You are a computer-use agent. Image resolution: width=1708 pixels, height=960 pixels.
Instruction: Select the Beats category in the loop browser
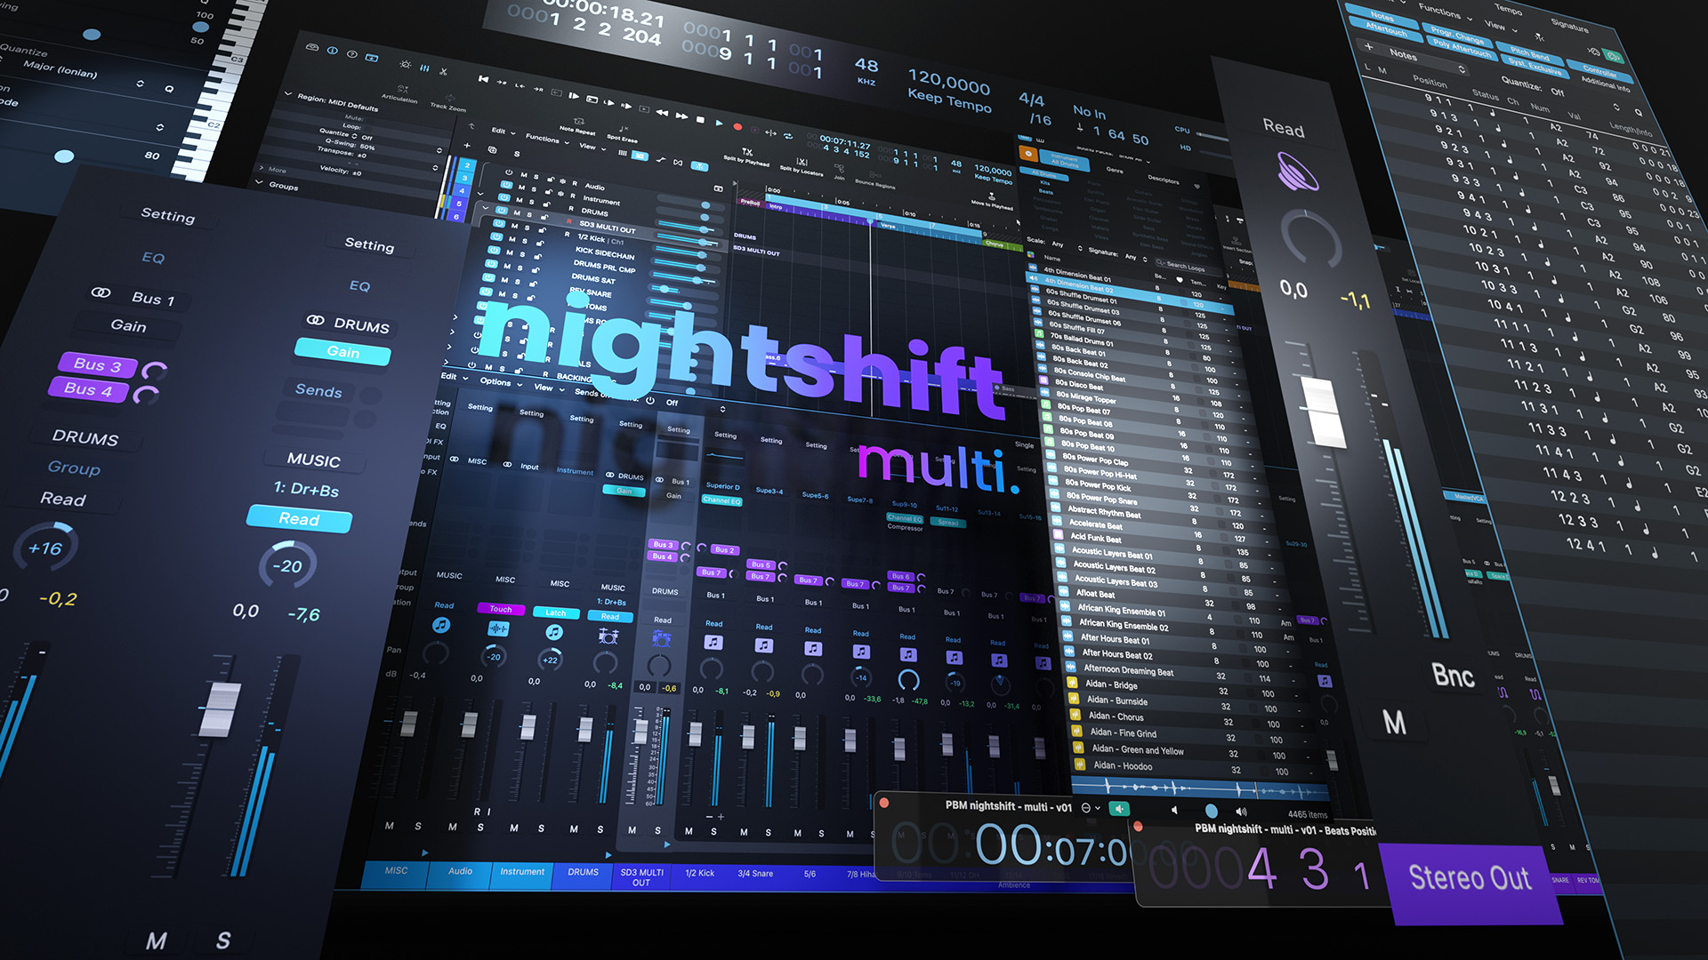pyautogui.click(x=1047, y=193)
